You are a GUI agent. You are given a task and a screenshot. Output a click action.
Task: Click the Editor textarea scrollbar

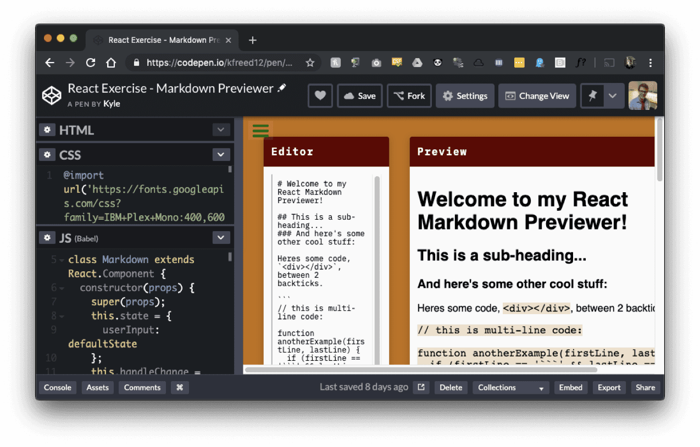point(377,269)
